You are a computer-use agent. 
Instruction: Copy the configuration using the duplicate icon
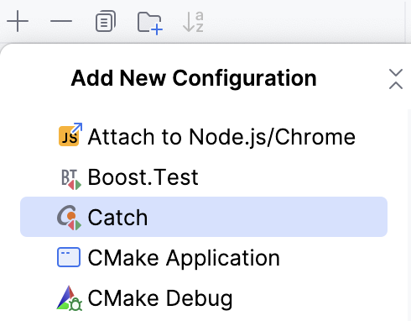pyautogui.click(x=106, y=21)
